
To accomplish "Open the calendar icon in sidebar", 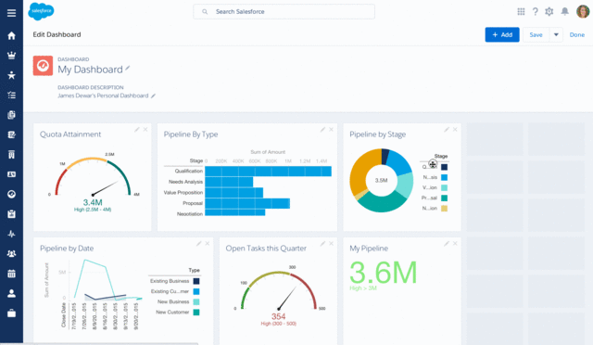I will (x=11, y=274).
